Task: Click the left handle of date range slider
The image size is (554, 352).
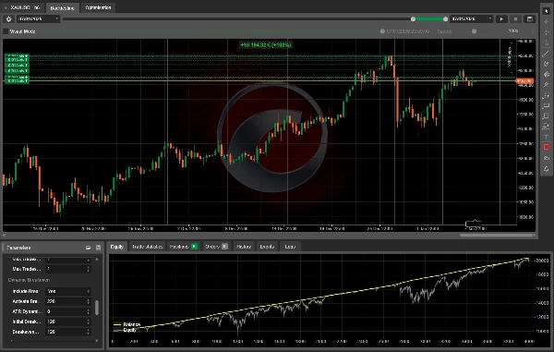Action: pyautogui.click(x=413, y=19)
